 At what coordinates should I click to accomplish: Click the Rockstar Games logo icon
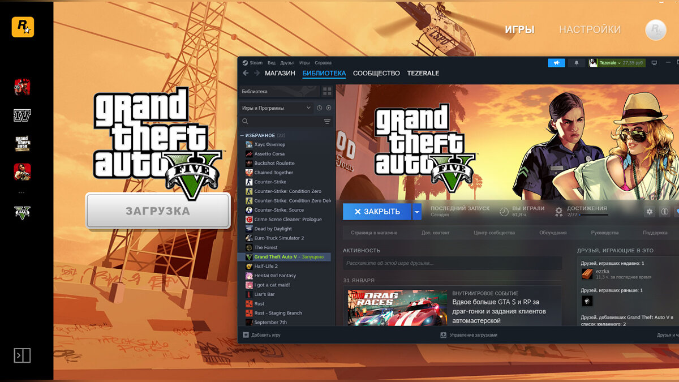(x=23, y=27)
